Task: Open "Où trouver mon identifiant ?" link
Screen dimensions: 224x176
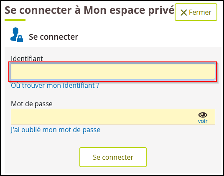Action: coord(55,86)
